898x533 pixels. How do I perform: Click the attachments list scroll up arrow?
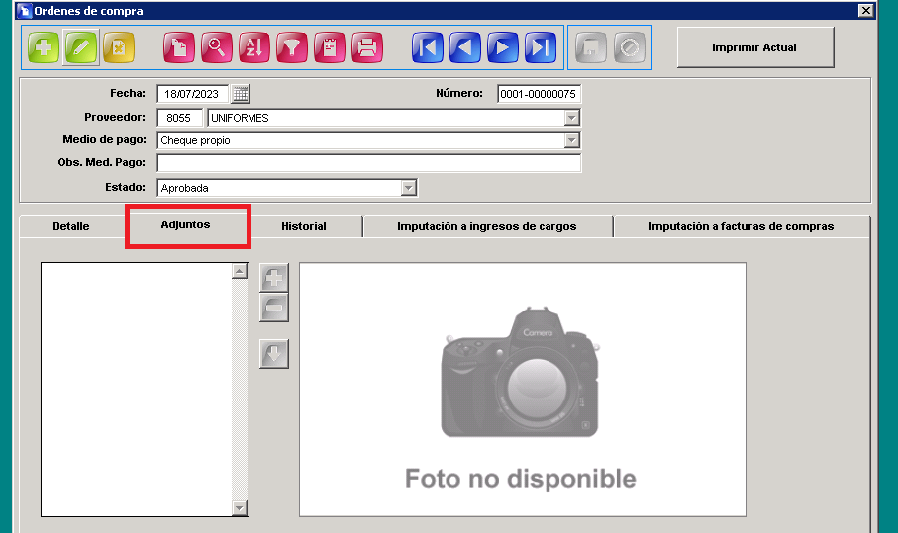point(240,271)
